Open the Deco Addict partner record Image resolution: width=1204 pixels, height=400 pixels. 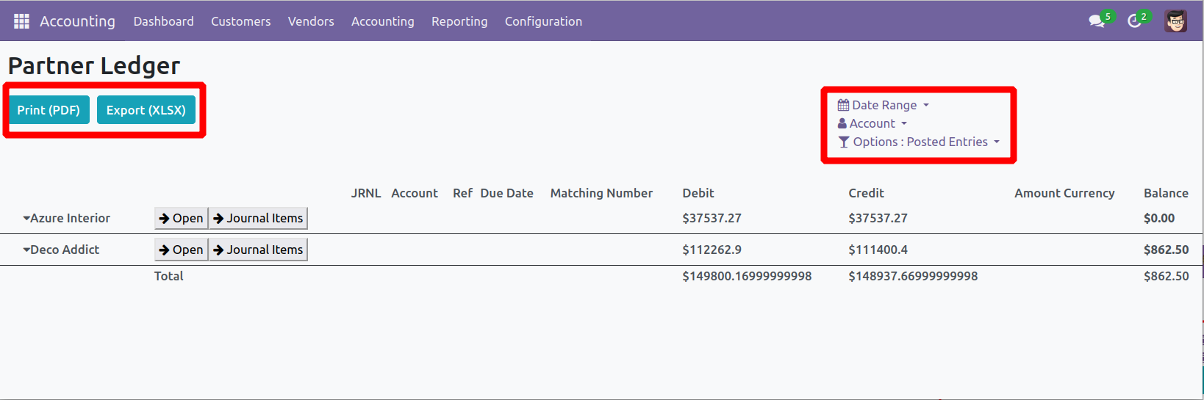point(181,250)
